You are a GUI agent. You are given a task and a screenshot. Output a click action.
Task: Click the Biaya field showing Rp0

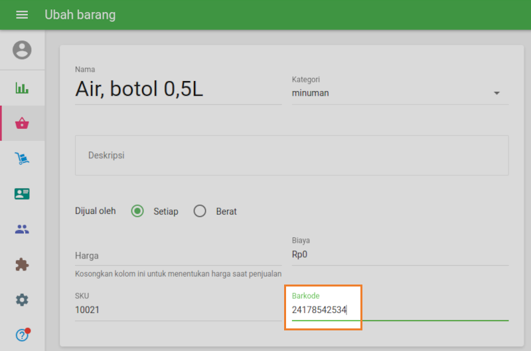coord(400,255)
